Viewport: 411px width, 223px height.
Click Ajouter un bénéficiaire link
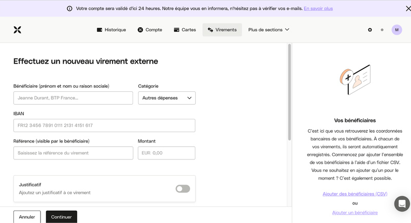(355, 213)
